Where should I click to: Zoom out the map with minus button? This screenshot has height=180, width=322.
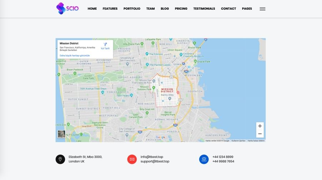(x=260, y=134)
